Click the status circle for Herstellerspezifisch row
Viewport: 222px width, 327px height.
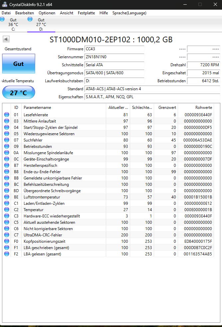click(x=7, y=165)
